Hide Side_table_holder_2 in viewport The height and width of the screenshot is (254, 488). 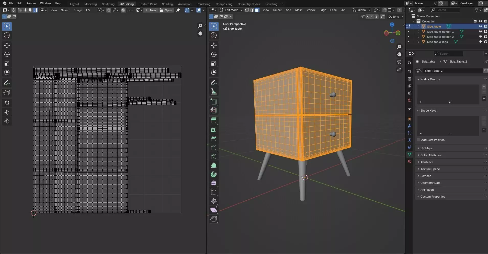480,37
